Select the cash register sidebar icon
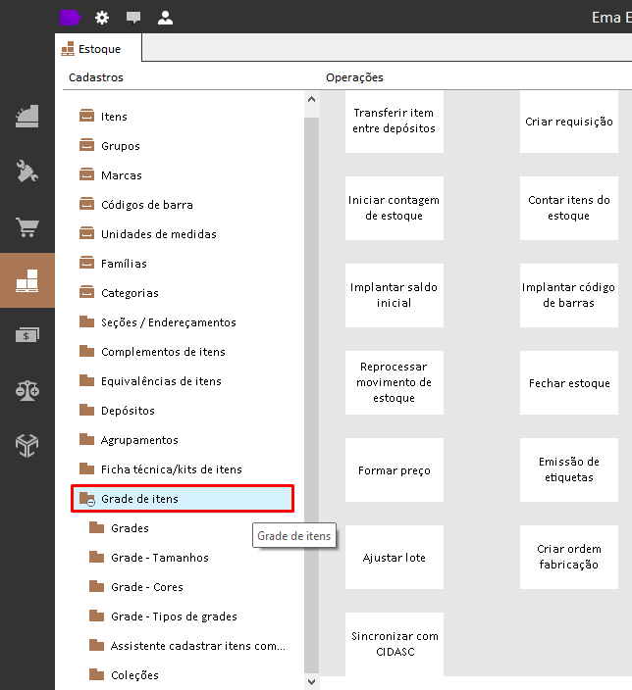The image size is (632, 690). 27,117
